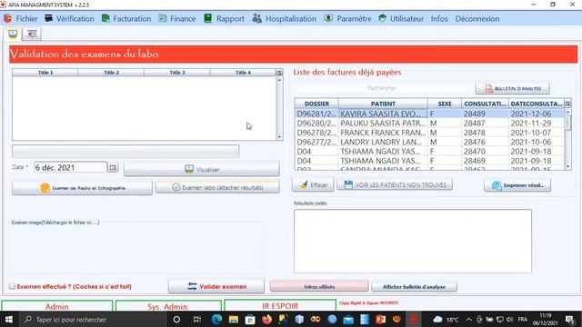Screen dimensions: 582x327
Task: Open the Hospitalisation menu
Action: point(285,18)
